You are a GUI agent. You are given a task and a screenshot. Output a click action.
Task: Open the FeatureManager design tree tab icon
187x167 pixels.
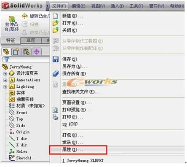[6, 51]
